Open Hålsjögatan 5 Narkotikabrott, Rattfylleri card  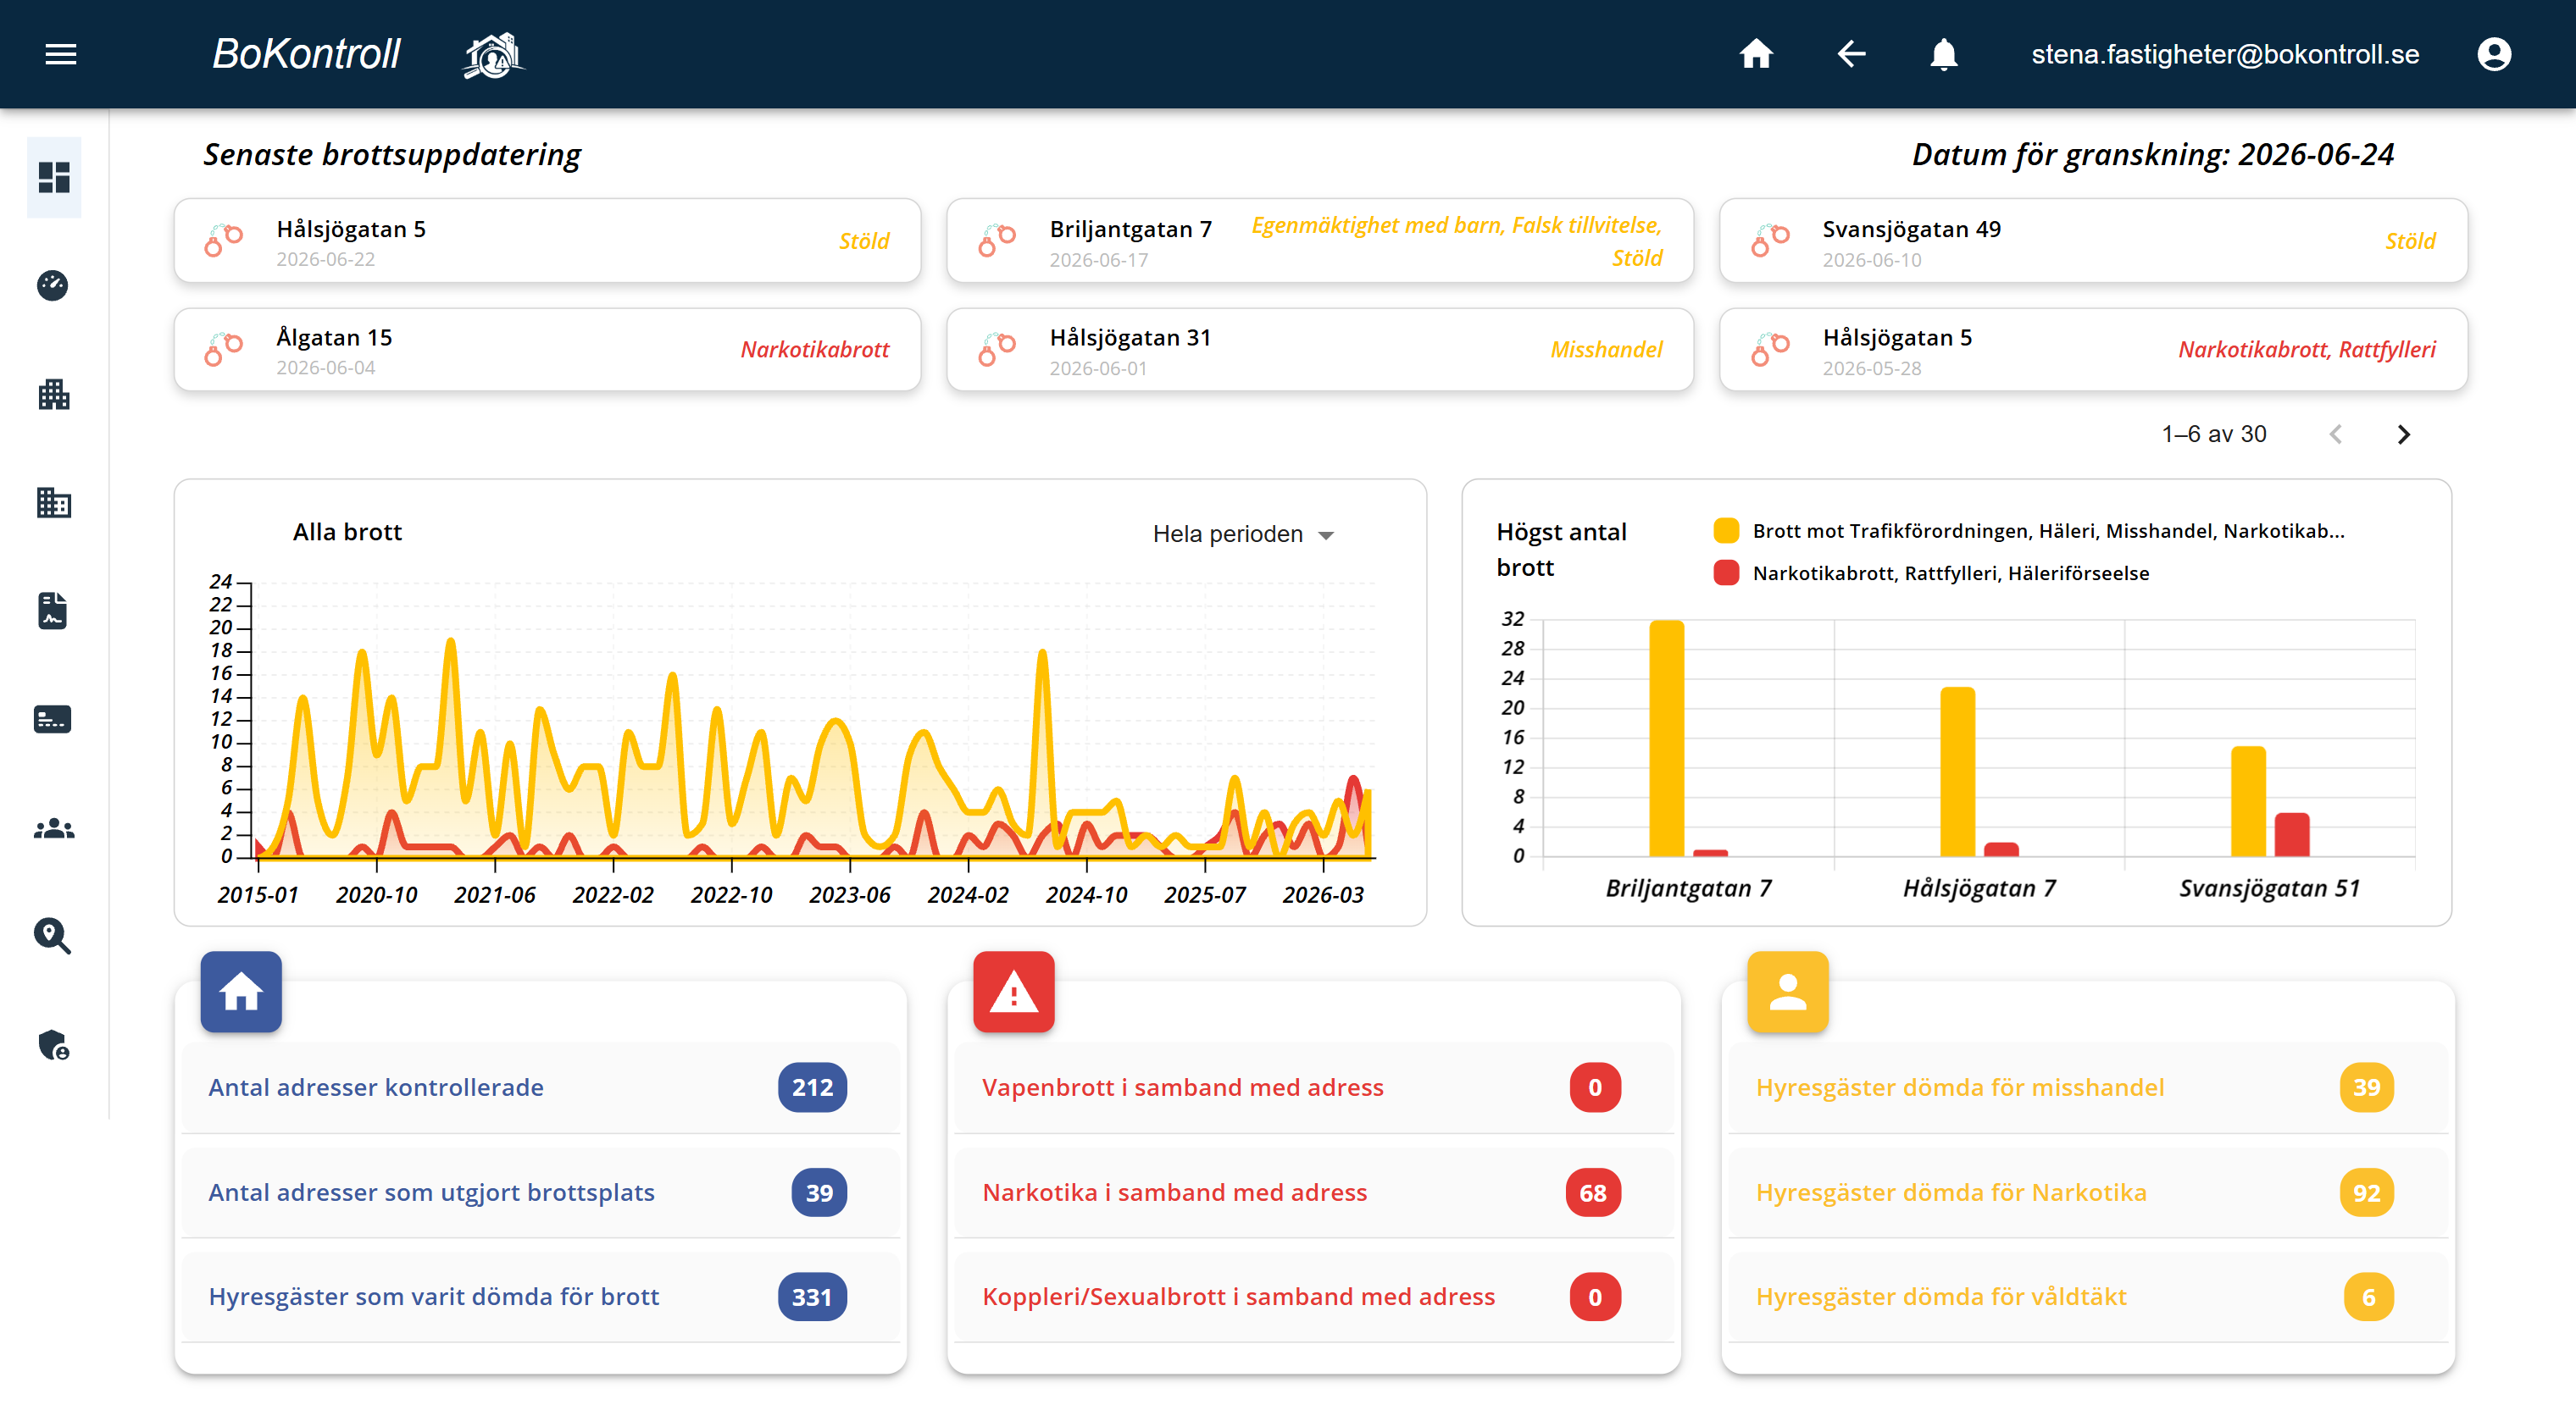2093,349
